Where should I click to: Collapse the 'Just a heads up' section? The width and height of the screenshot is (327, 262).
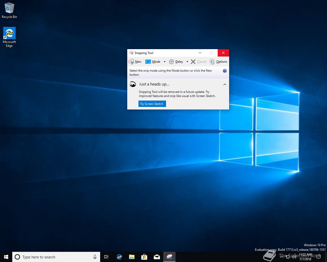[x=225, y=84]
